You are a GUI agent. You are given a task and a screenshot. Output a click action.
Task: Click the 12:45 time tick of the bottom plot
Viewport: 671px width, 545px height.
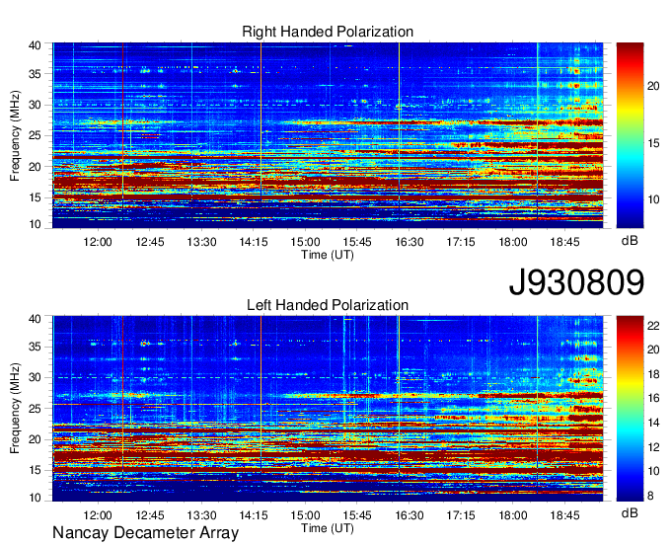click(150, 515)
